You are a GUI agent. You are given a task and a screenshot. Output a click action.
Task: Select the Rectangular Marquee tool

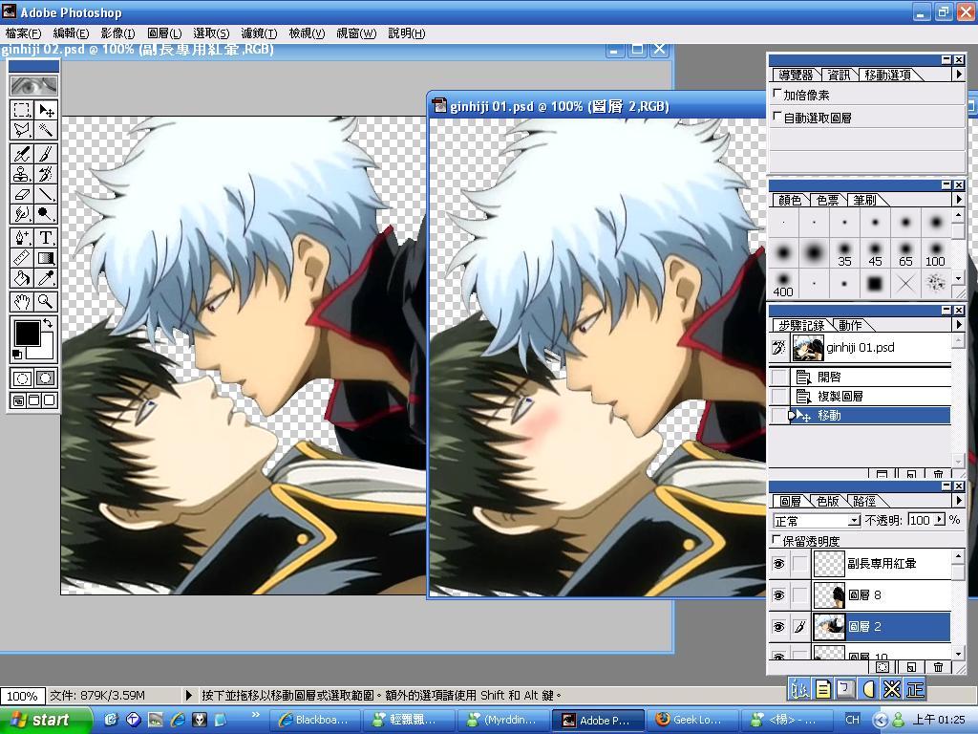click(x=22, y=110)
